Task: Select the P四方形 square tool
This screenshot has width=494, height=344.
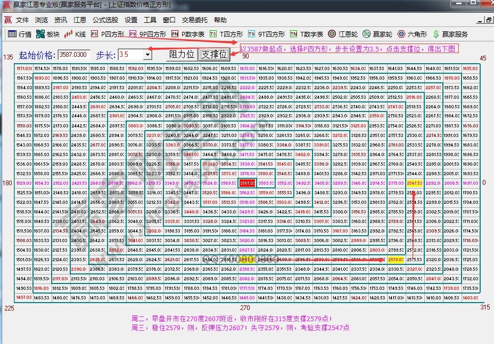Action: click(107, 34)
